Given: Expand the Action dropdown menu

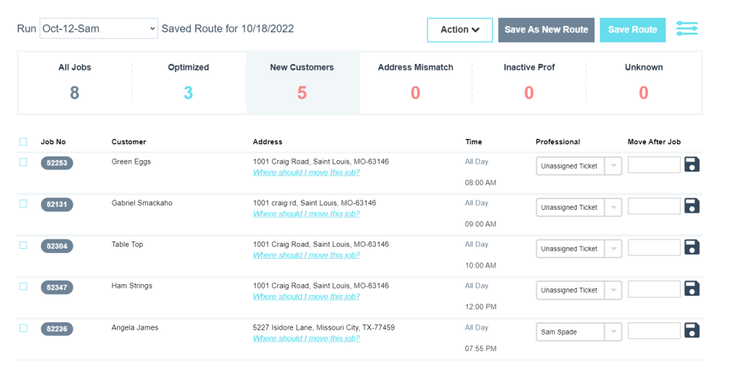Looking at the screenshot, I should coord(460,30).
